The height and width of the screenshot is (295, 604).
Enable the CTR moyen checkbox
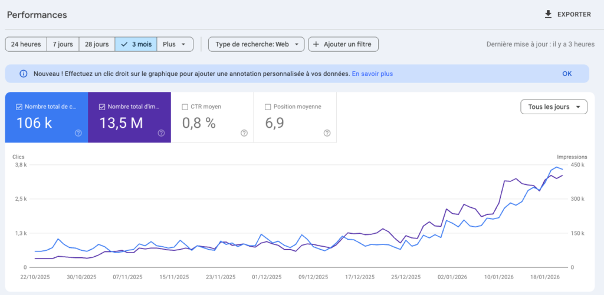pyautogui.click(x=185, y=107)
